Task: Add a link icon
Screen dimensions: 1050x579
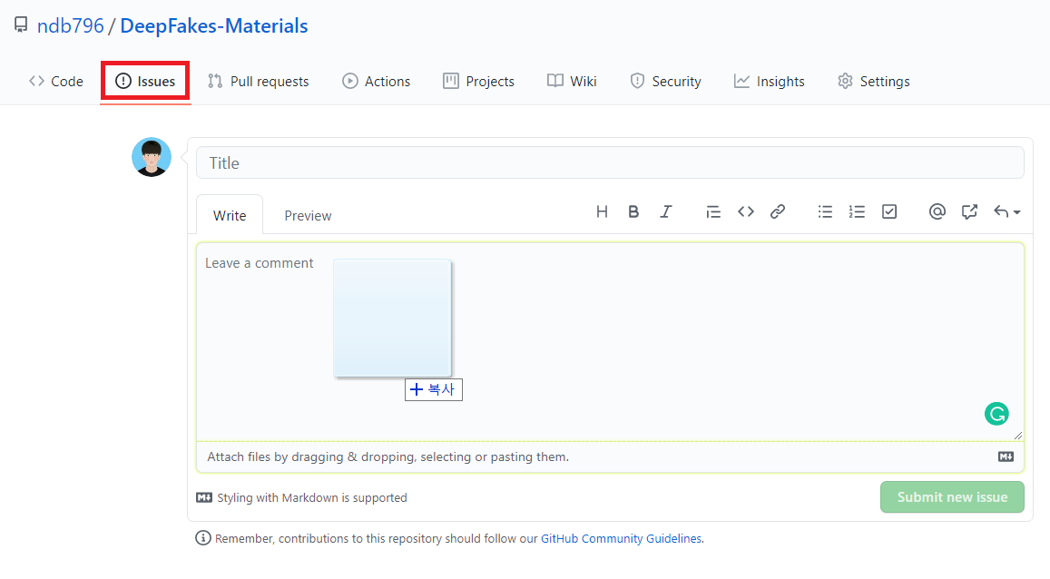Action: (x=778, y=212)
